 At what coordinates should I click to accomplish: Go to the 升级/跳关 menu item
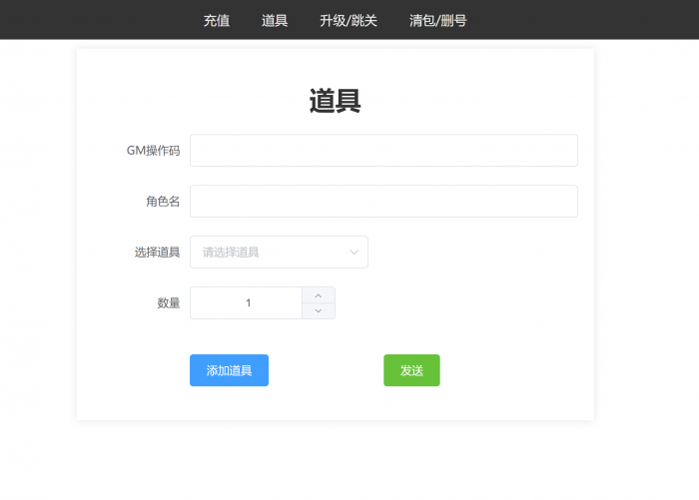(349, 20)
